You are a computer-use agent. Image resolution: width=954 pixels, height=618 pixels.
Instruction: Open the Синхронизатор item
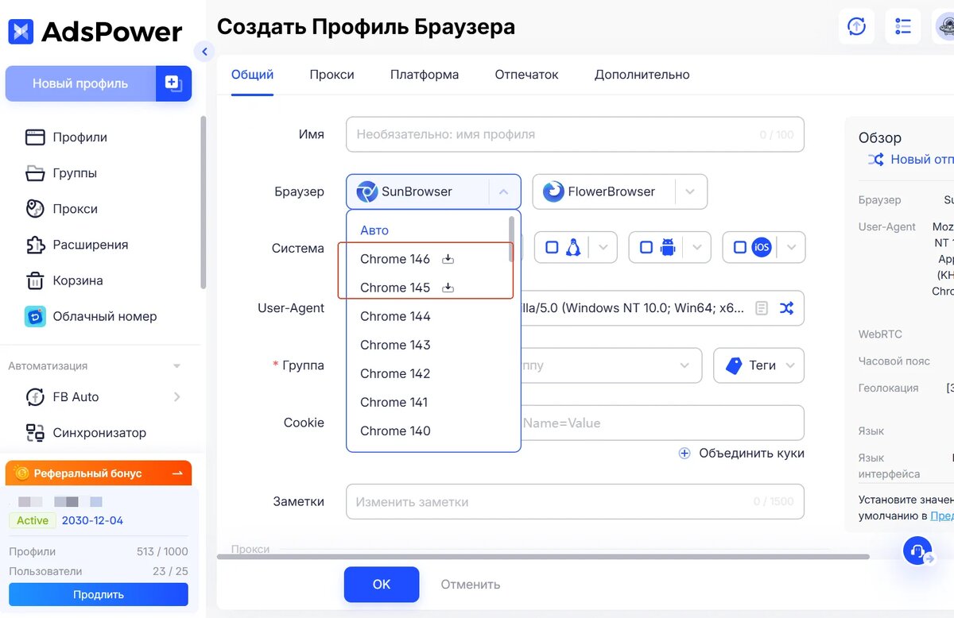tap(99, 433)
